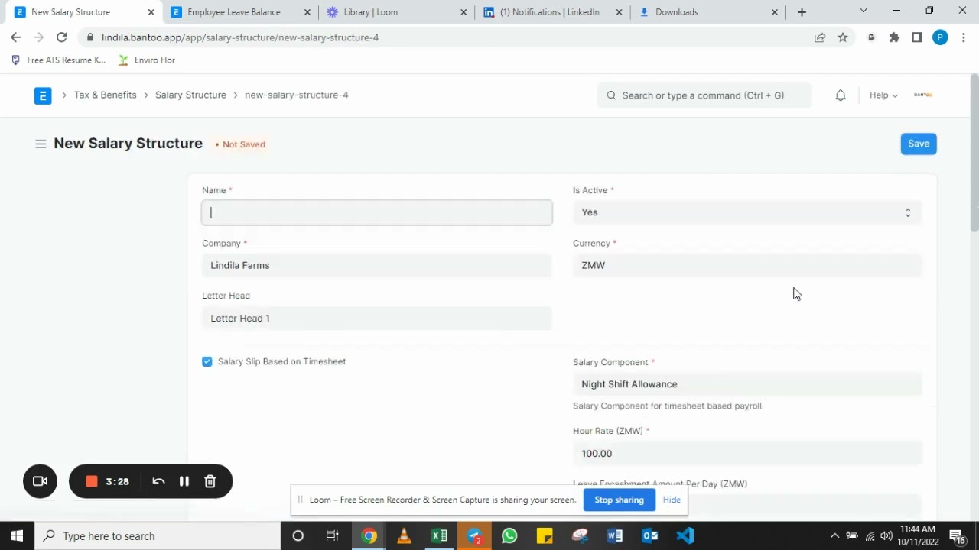Click the Windows taskbar search box
This screenshot has width=979, height=550.
click(x=158, y=536)
